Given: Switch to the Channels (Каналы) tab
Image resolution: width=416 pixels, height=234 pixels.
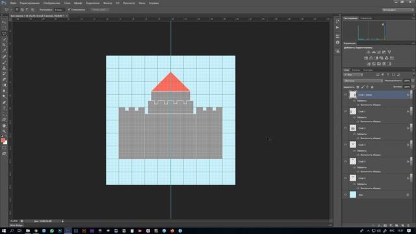Looking at the screenshot, I should click(x=356, y=70).
